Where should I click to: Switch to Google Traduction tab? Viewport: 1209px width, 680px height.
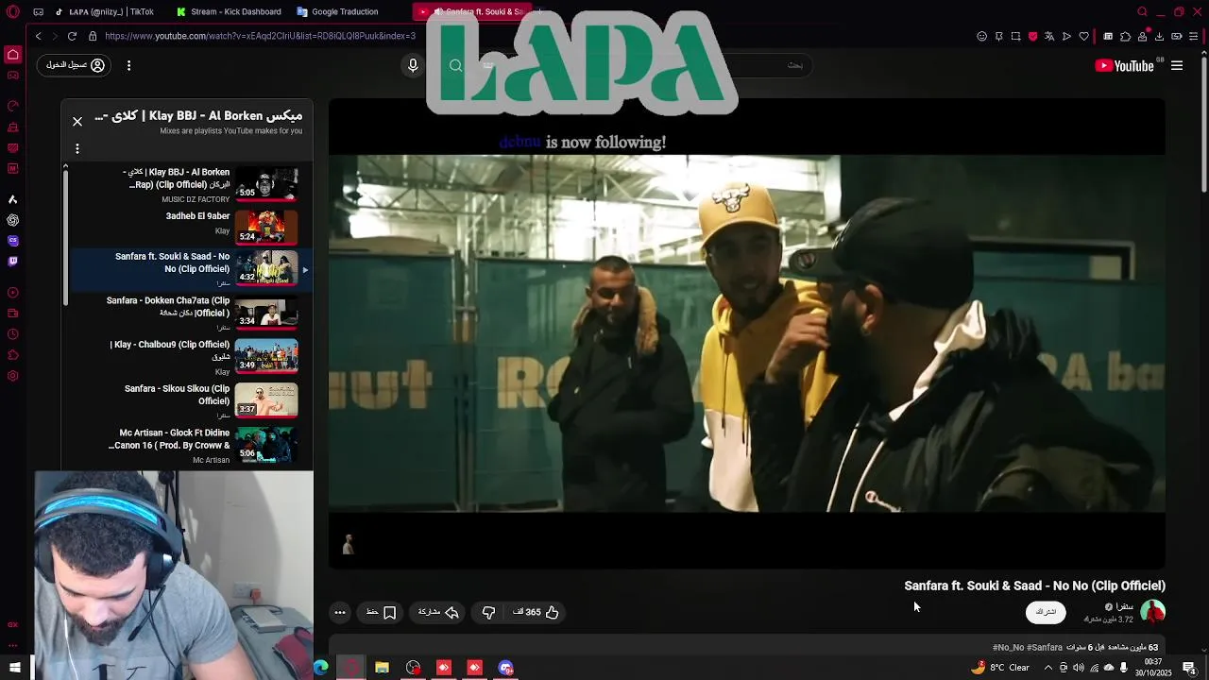click(349, 11)
